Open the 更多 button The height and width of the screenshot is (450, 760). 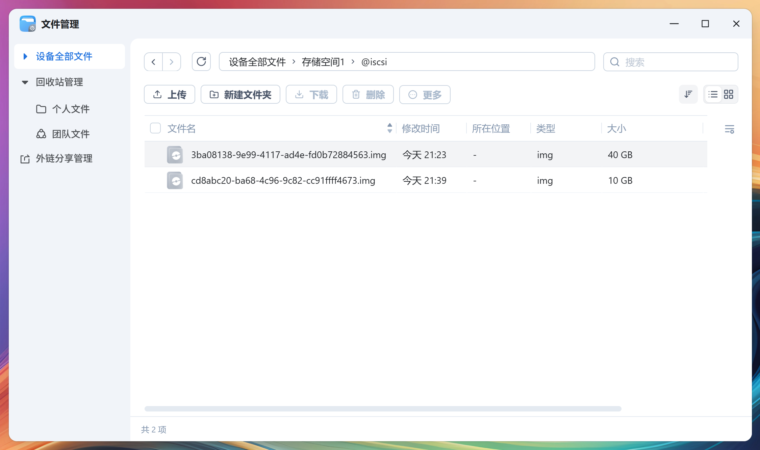pyautogui.click(x=425, y=95)
